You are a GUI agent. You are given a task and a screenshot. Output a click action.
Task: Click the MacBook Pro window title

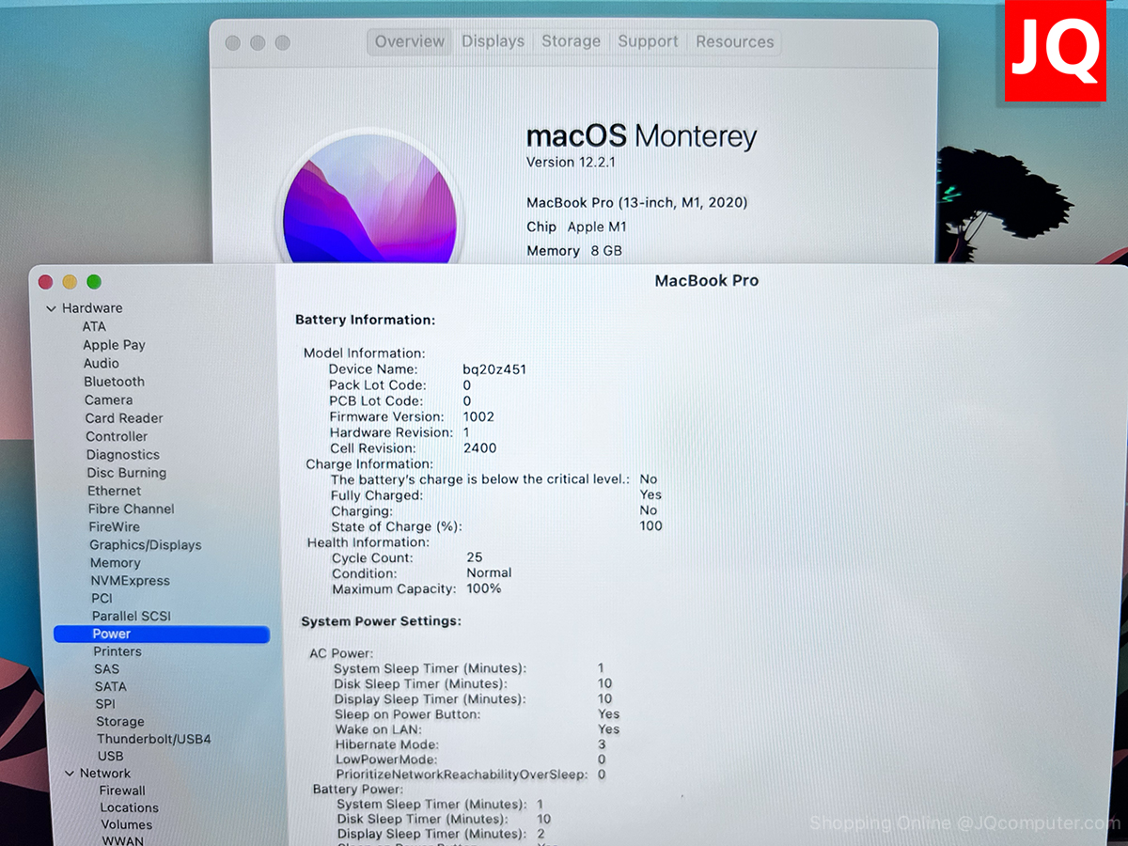pos(706,281)
